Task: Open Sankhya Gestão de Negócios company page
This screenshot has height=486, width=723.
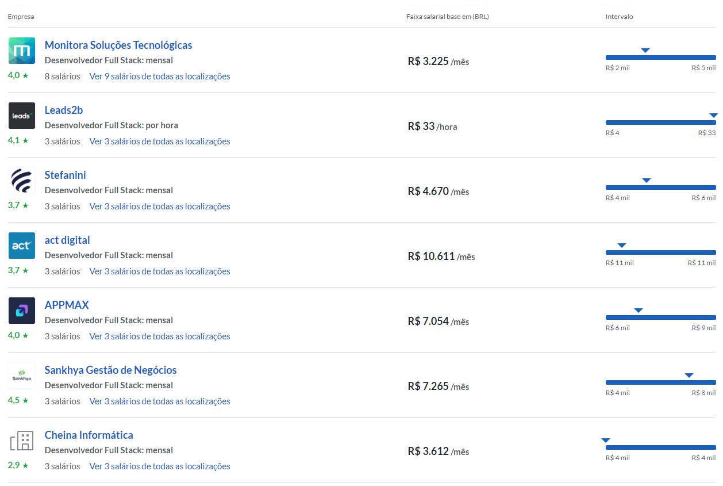Action: [x=110, y=370]
